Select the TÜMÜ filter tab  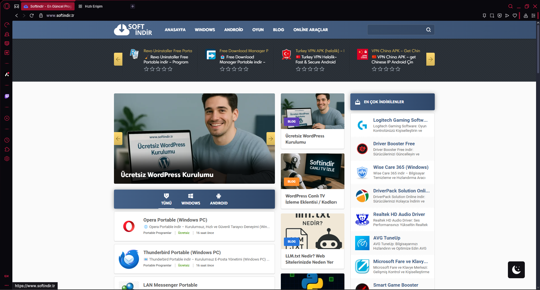click(166, 199)
